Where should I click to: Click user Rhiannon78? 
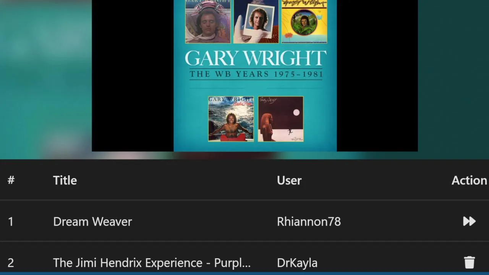(309, 222)
